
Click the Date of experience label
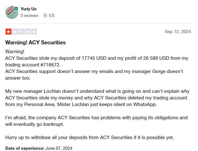click(x=25, y=148)
